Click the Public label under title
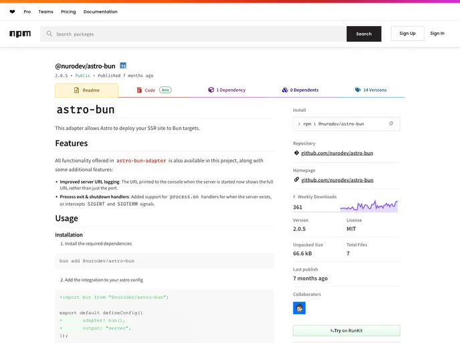This screenshot has width=460, height=343. (83, 76)
